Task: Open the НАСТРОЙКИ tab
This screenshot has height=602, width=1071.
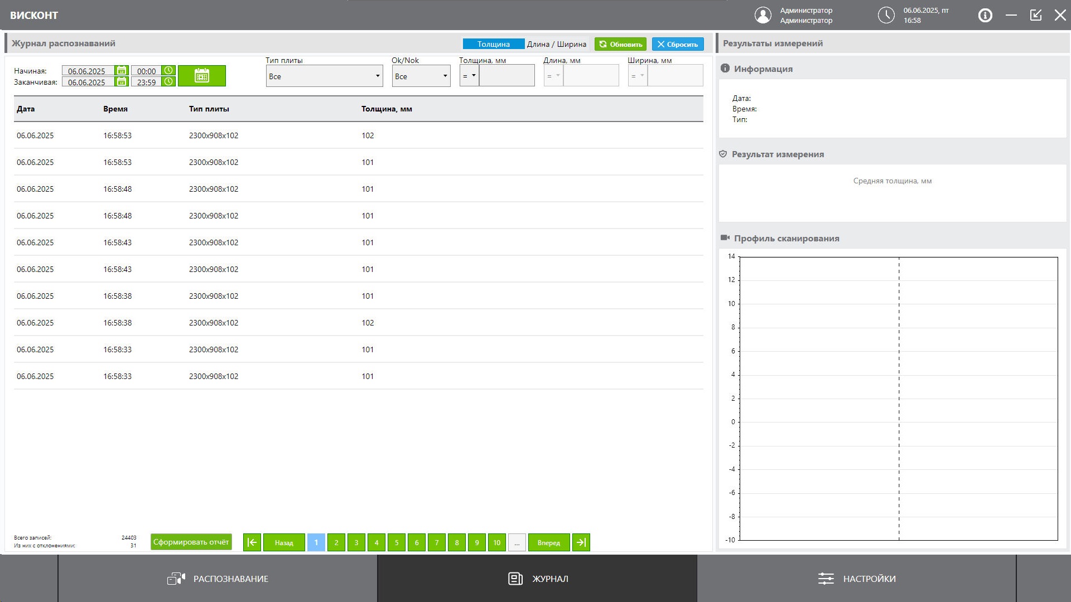Action: [857, 579]
